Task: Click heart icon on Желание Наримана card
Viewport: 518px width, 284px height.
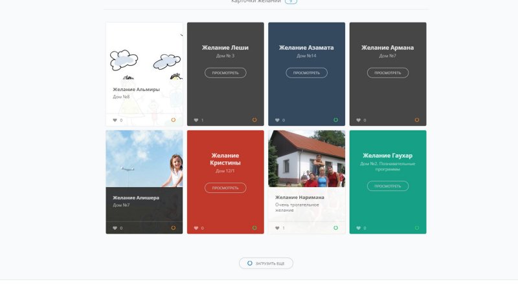Action: tap(277, 228)
